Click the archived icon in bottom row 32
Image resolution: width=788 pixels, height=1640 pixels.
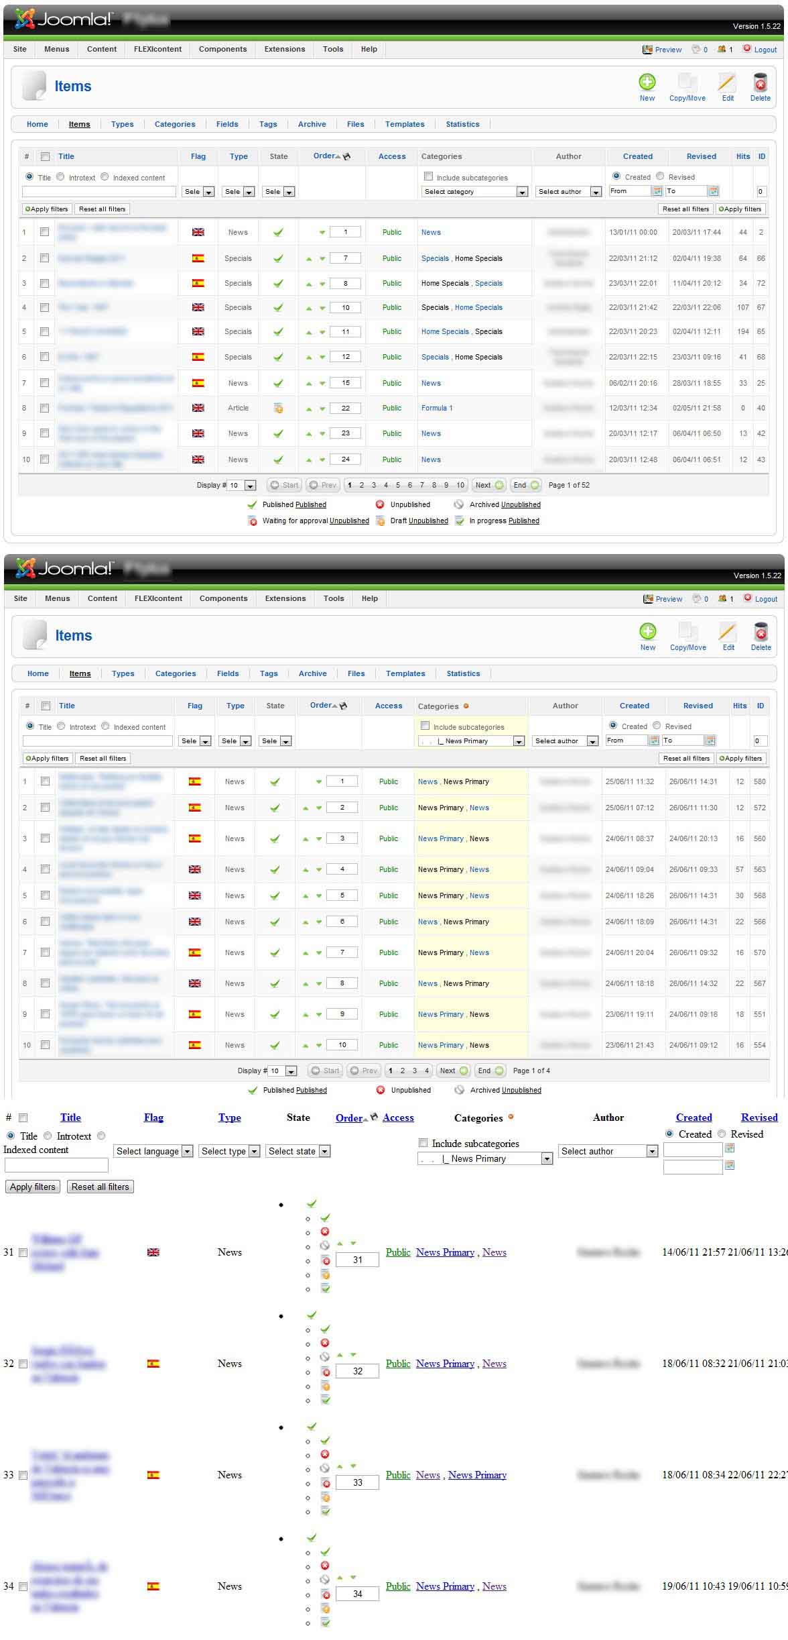click(x=325, y=1357)
